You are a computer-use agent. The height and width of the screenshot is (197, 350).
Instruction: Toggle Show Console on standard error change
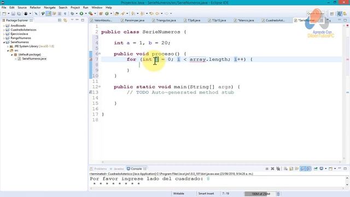tap(308, 169)
